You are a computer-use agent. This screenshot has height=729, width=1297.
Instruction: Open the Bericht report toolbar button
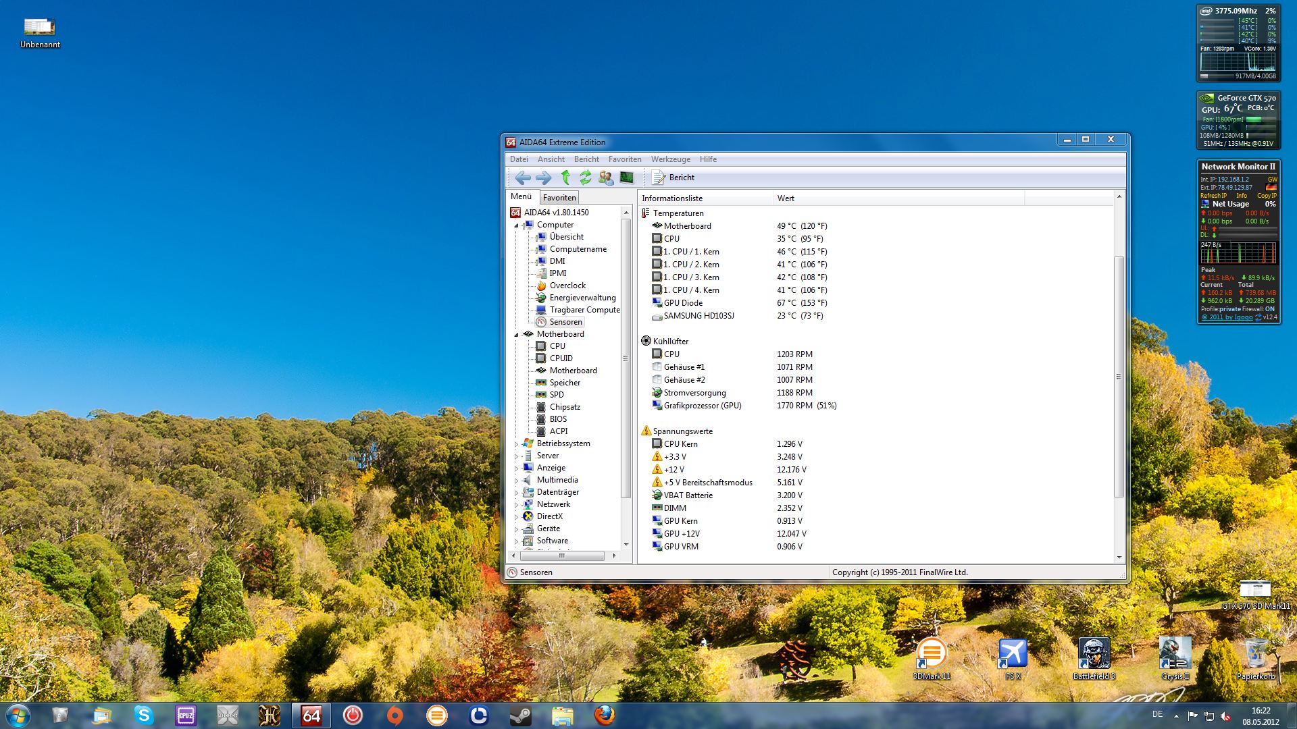point(673,178)
